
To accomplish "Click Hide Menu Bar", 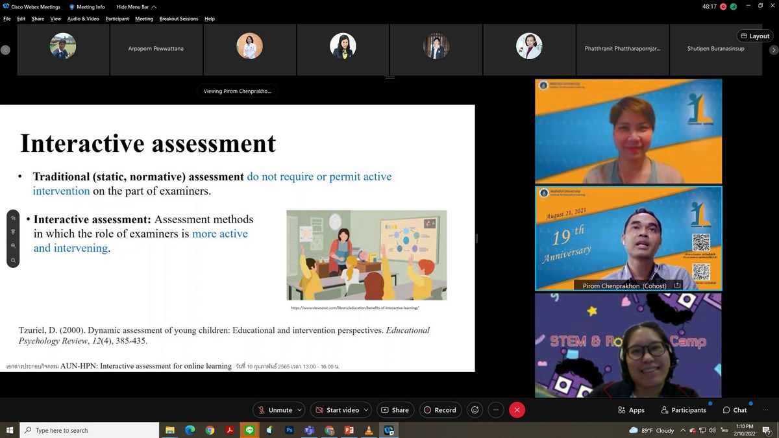I will pos(132,7).
